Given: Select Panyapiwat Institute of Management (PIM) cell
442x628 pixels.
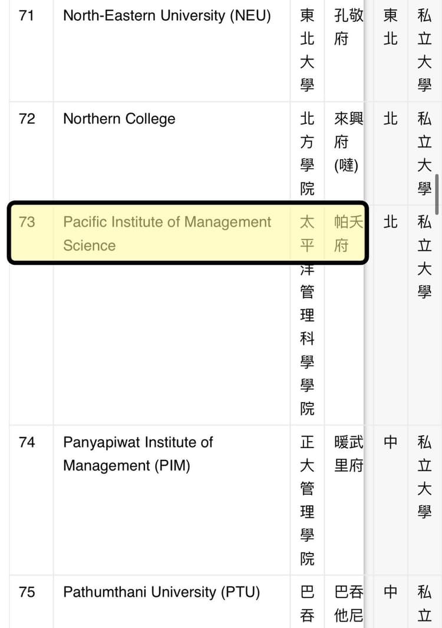Looking at the screenshot, I should 138,453.
